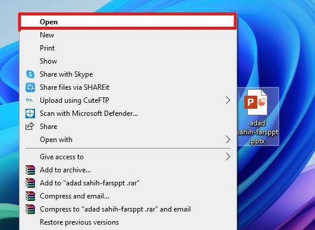Click Restore previous versions
The width and height of the screenshot is (315, 230).
[x=128, y=222]
